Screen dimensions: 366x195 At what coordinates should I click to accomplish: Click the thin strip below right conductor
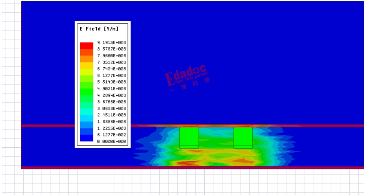pos(243,147)
